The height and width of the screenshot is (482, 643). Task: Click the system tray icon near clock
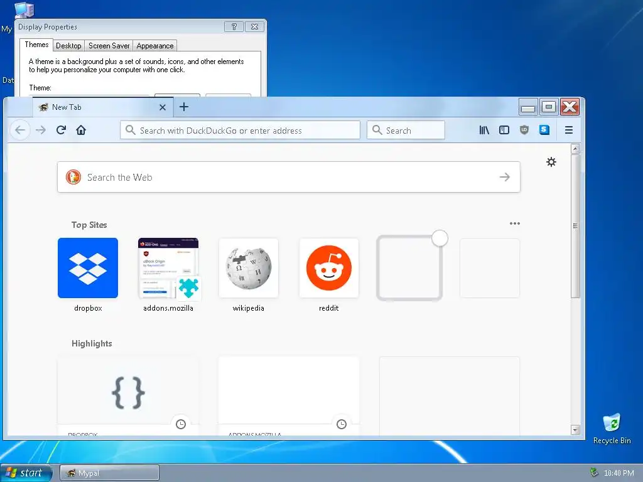coord(594,473)
